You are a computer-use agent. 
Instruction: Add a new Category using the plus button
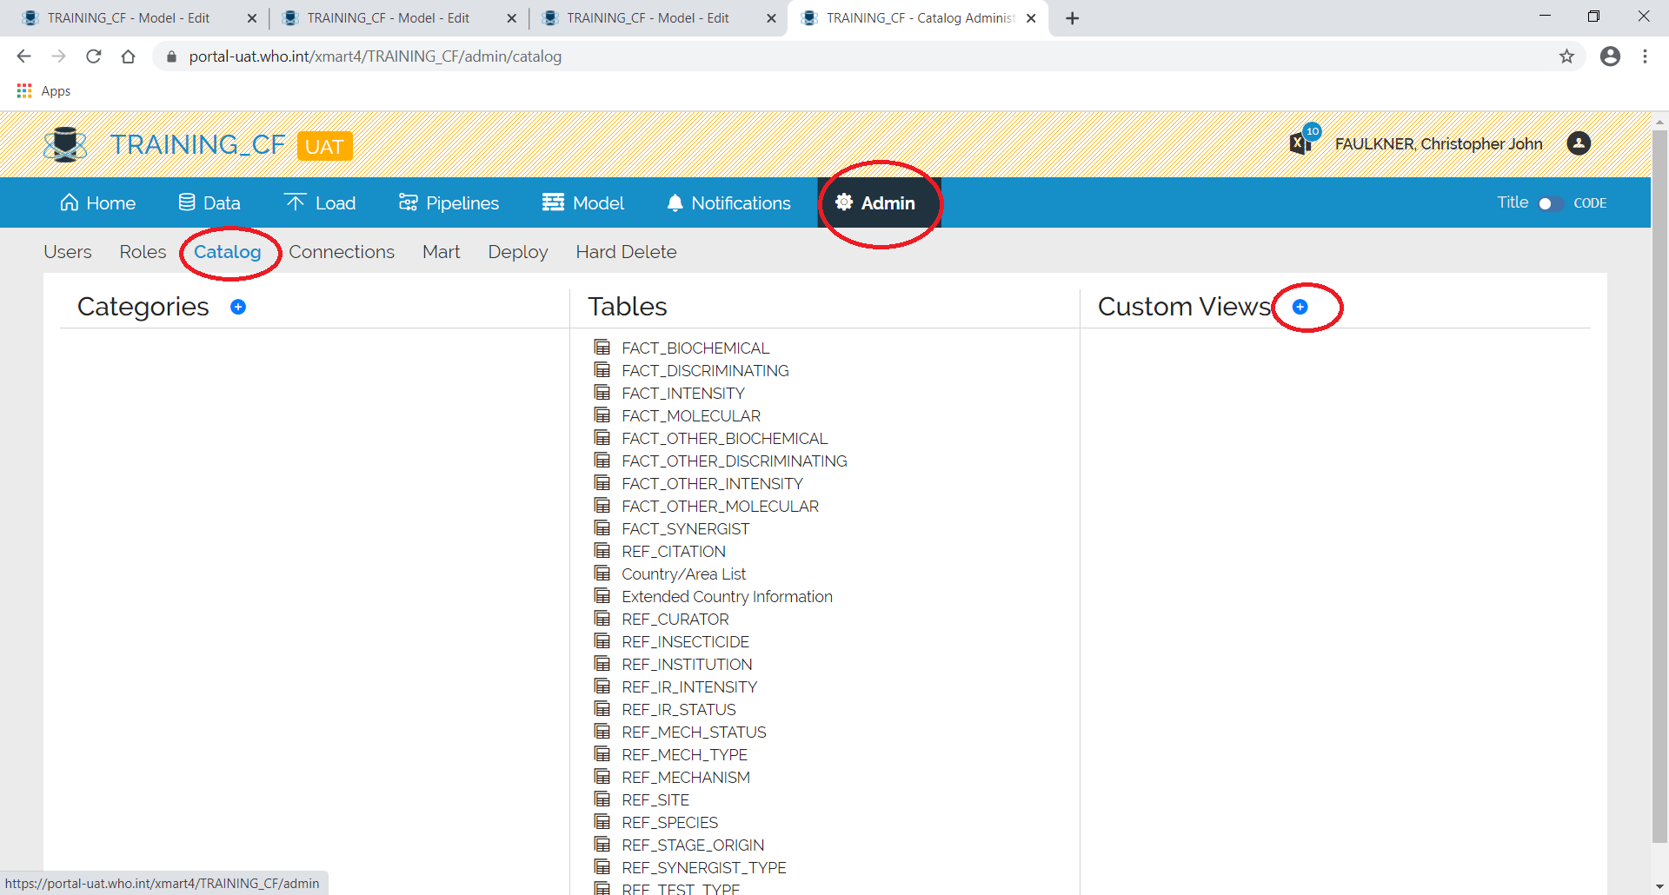pyautogui.click(x=238, y=307)
